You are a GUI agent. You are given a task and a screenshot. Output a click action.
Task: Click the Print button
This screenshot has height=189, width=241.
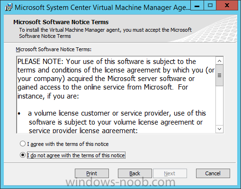click(x=92, y=173)
